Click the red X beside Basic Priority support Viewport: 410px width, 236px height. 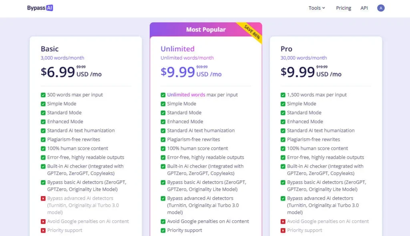[43, 230]
